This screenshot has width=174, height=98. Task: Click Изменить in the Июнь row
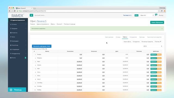(x=154, y=72)
